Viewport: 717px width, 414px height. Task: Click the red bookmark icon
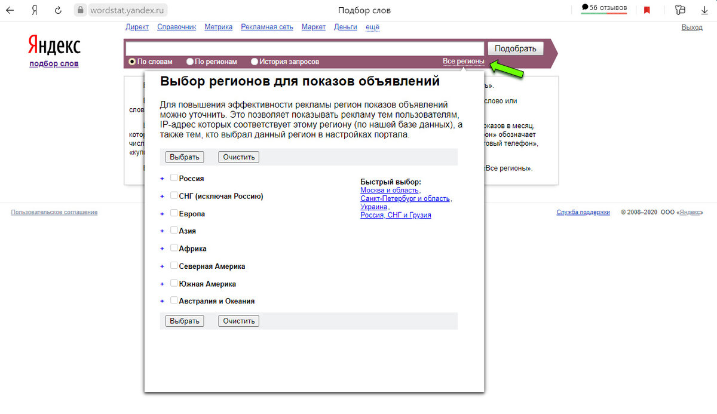(x=647, y=10)
